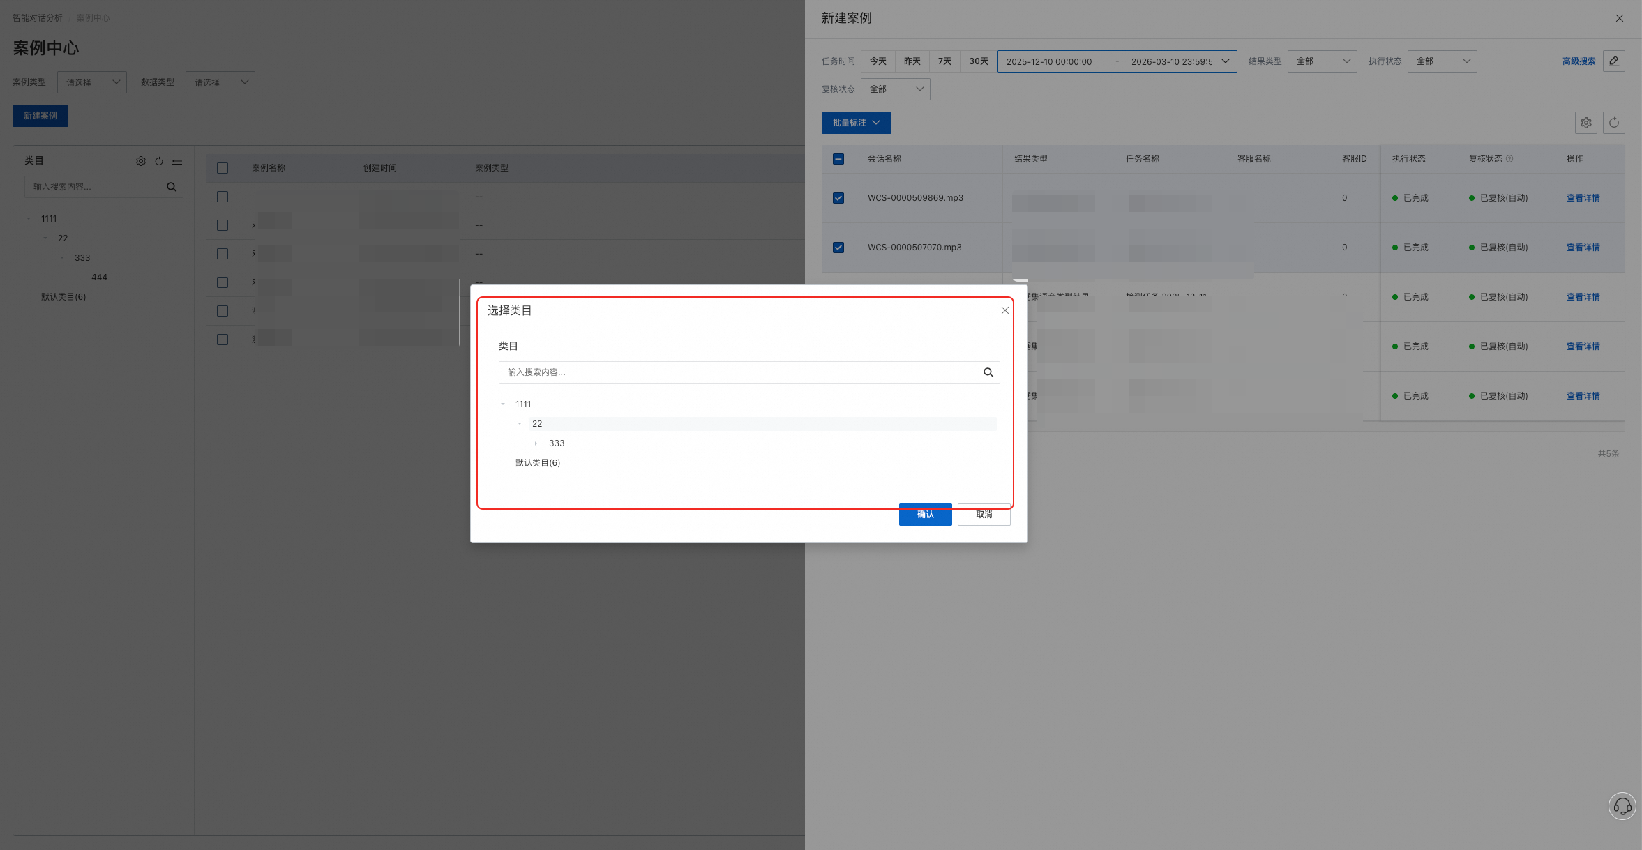Click gear icon in left category panel
The width and height of the screenshot is (1642, 850).
(141, 161)
